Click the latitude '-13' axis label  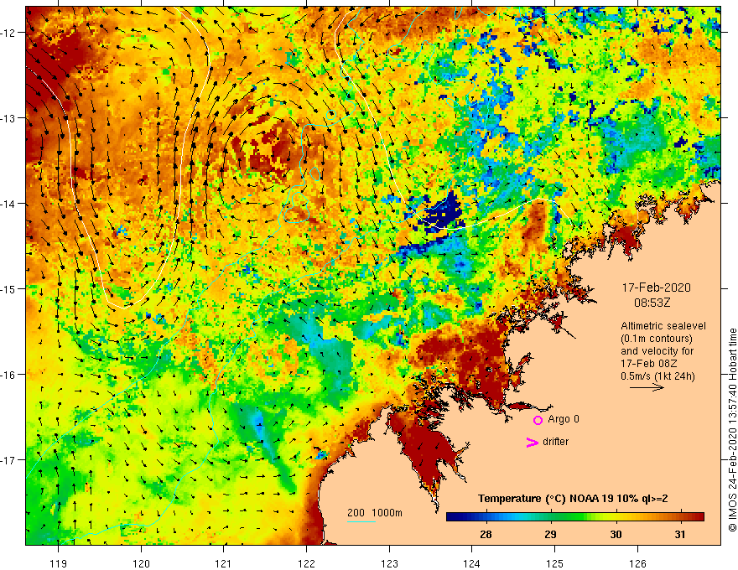click(9, 118)
